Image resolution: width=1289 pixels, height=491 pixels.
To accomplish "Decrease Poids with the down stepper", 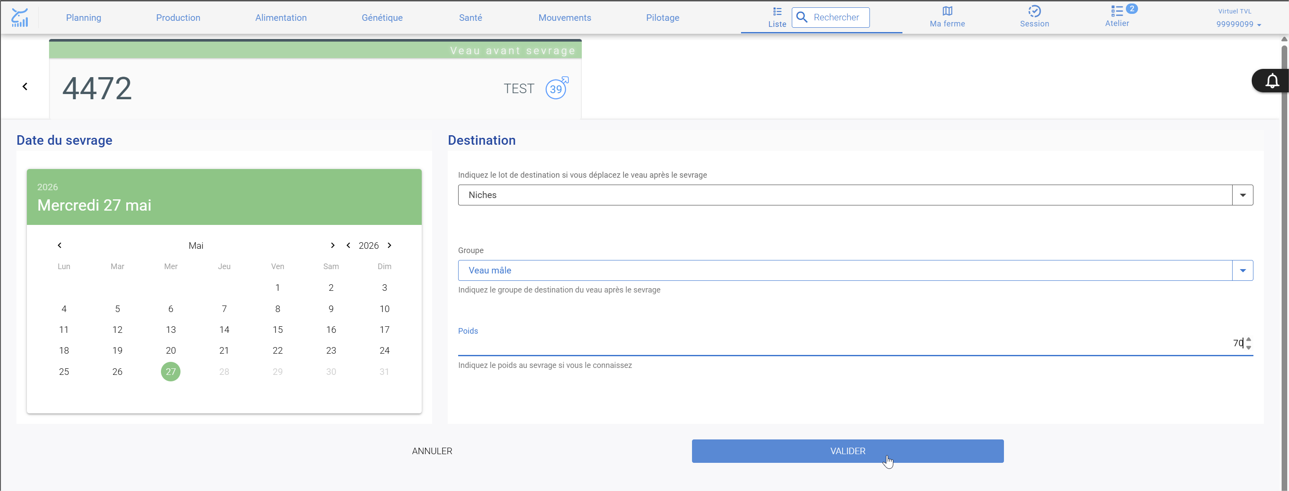I will pos(1249,347).
